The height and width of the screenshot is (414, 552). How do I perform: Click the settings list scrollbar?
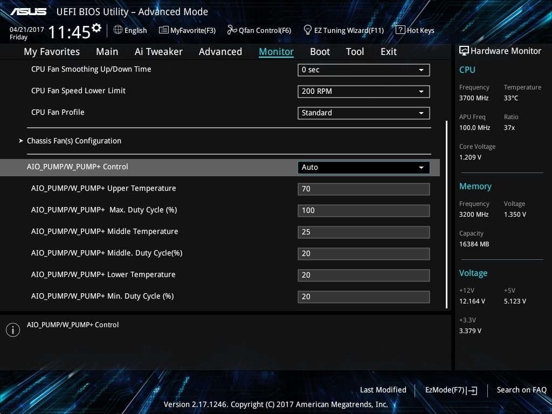click(446, 215)
